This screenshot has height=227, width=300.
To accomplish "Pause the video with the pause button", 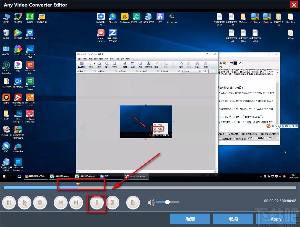I will pyautogui.click(x=9, y=202).
